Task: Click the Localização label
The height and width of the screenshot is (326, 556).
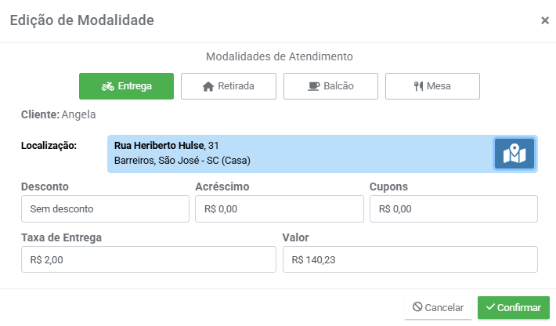Action: (x=49, y=146)
